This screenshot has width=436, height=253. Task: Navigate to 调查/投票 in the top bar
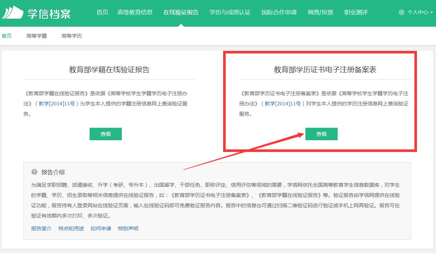[320, 12]
